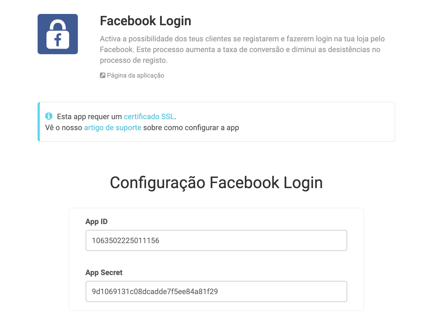
Task: Follow the artigo de suporte link
Action: (113, 128)
